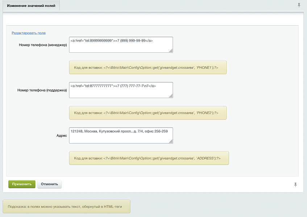The image size is (307, 217).
Task: Click the Подсказка HTML-tags hint at the bottom
Action: tap(66, 207)
